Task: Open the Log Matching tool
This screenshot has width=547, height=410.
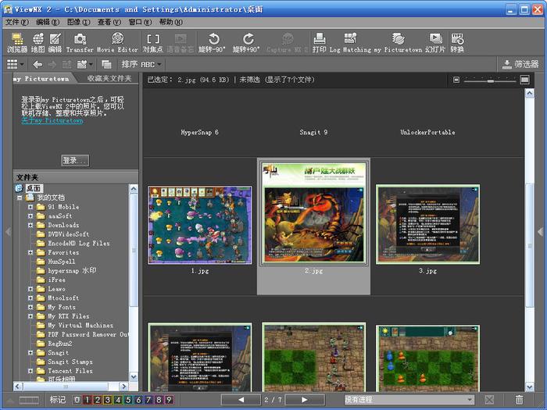Action: [350, 43]
